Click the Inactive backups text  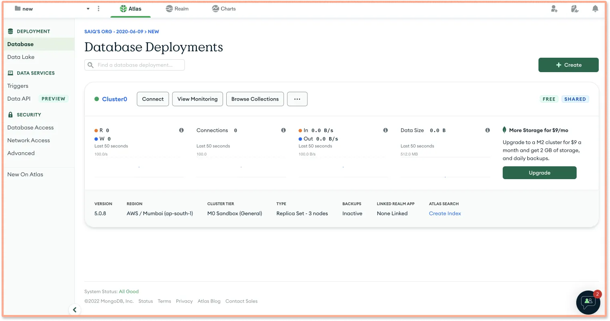352,214
